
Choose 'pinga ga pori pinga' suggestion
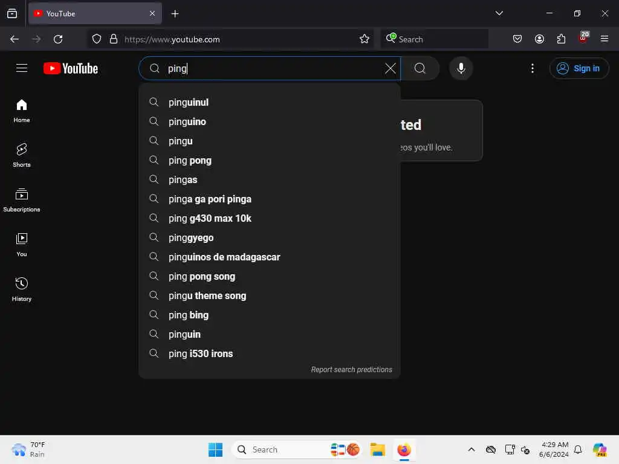(x=270, y=199)
